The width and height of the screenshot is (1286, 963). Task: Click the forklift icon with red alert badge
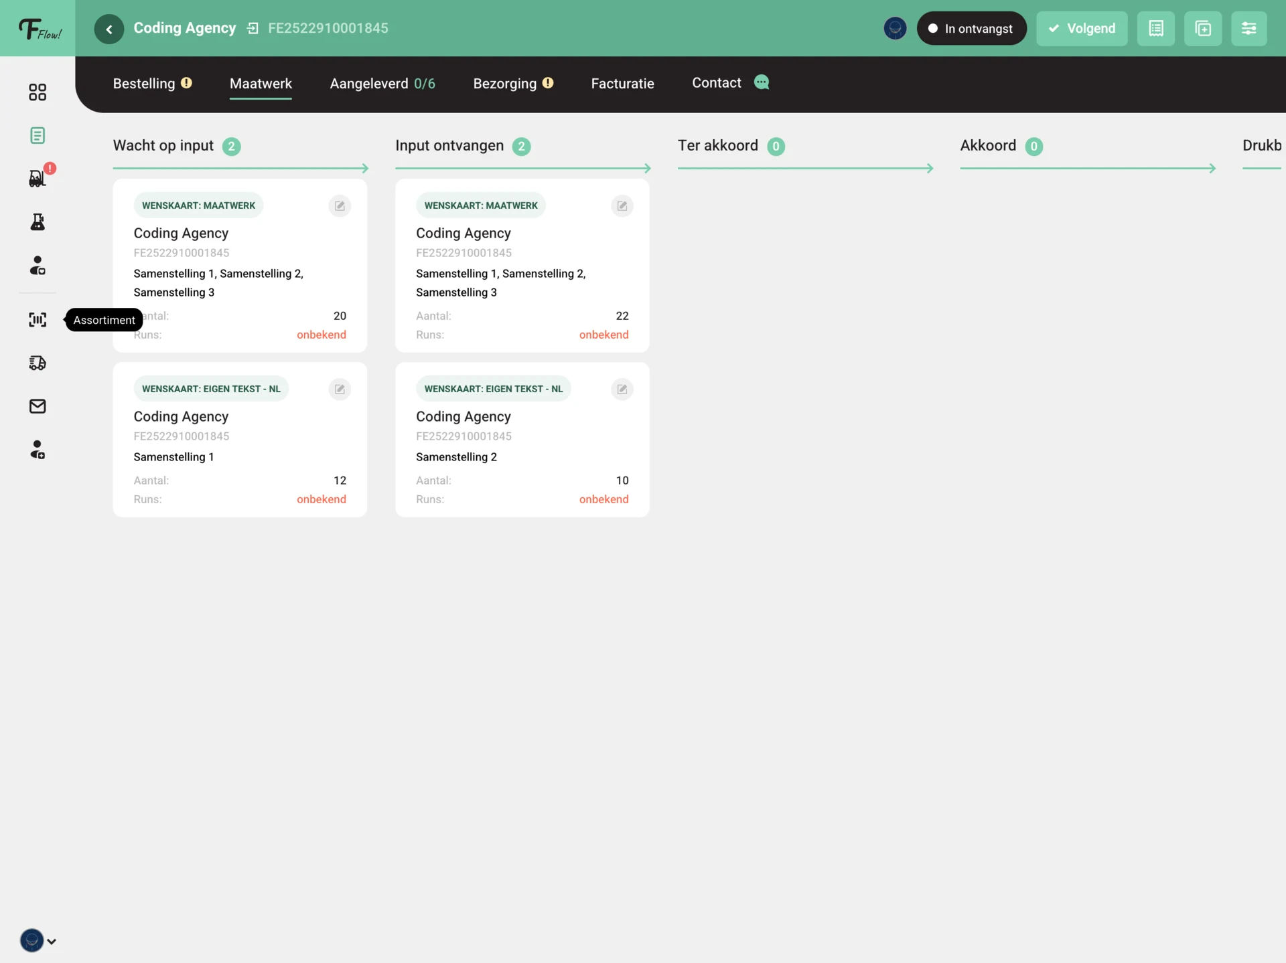click(x=38, y=178)
